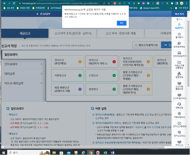Expand the 간이과세자 menu item
The image size is (190, 155).
pyautogui.click(x=23, y=64)
